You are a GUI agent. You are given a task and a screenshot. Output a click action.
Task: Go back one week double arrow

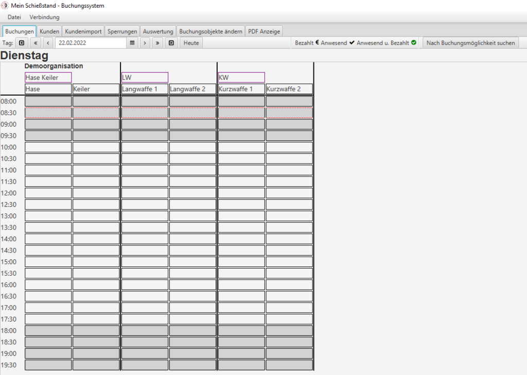point(36,43)
